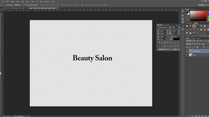Image resolution: width=209 pixels, height=117 pixels.
Task: Toggle lock all padlock icon
Action: (198, 47)
